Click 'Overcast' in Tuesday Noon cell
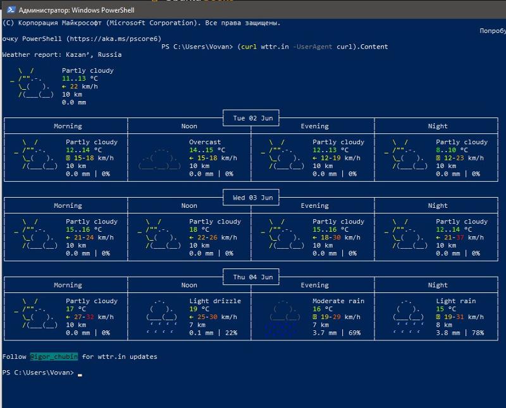Viewport: 506px width, 408px height. pos(205,142)
